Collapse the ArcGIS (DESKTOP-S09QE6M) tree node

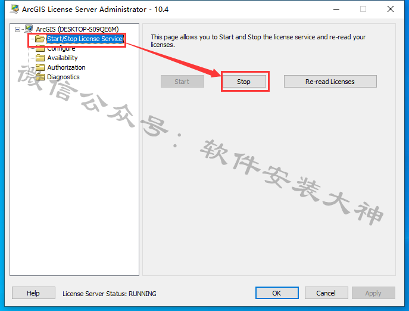[x=17, y=29]
